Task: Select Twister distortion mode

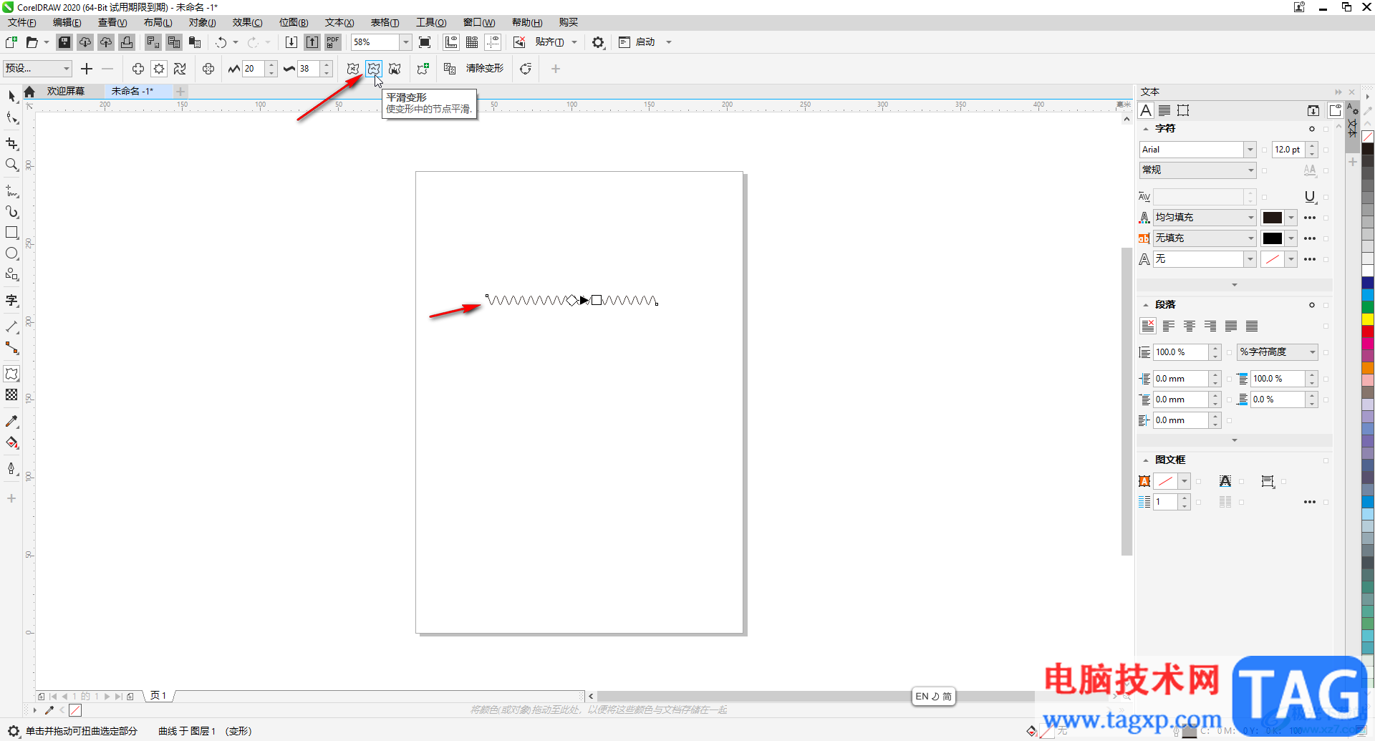Action: (x=180, y=69)
